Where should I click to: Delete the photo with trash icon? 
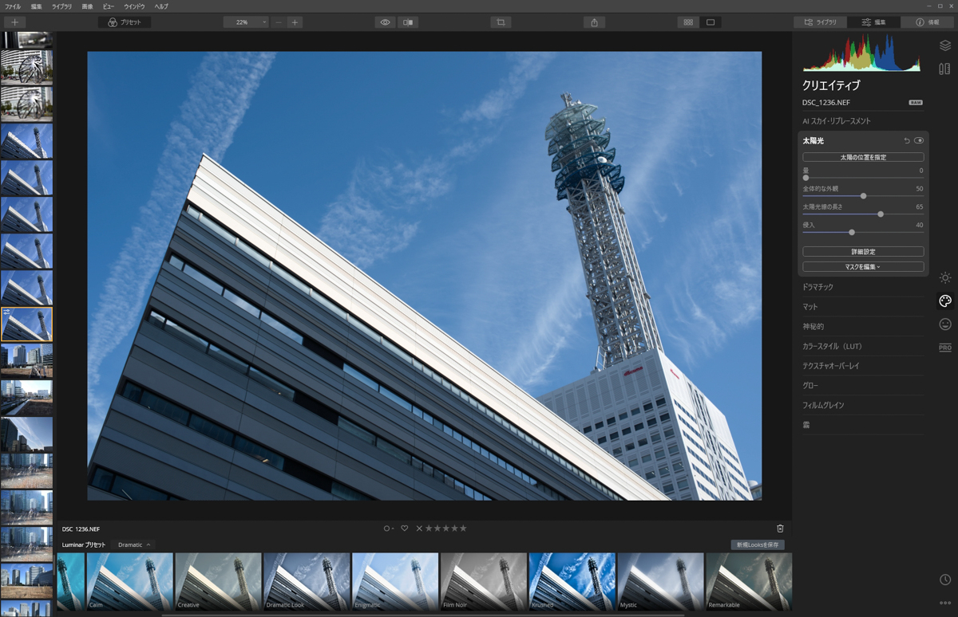(x=780, y=529)
